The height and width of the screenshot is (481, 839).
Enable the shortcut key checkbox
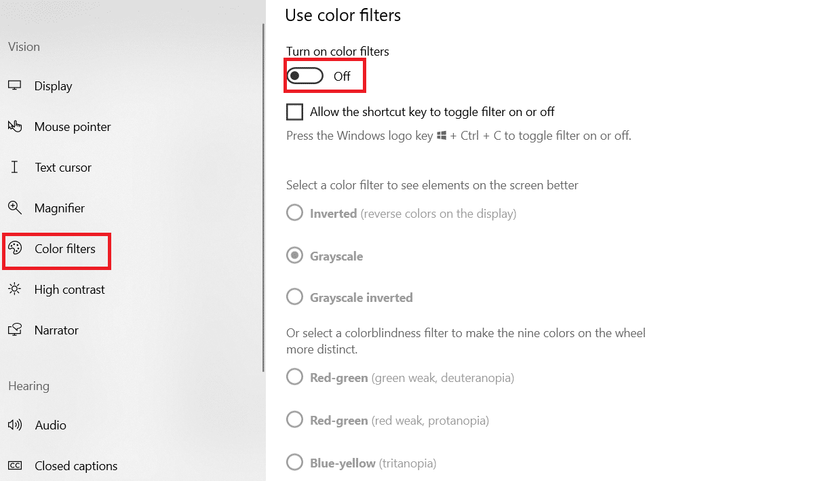pos(294,112)
